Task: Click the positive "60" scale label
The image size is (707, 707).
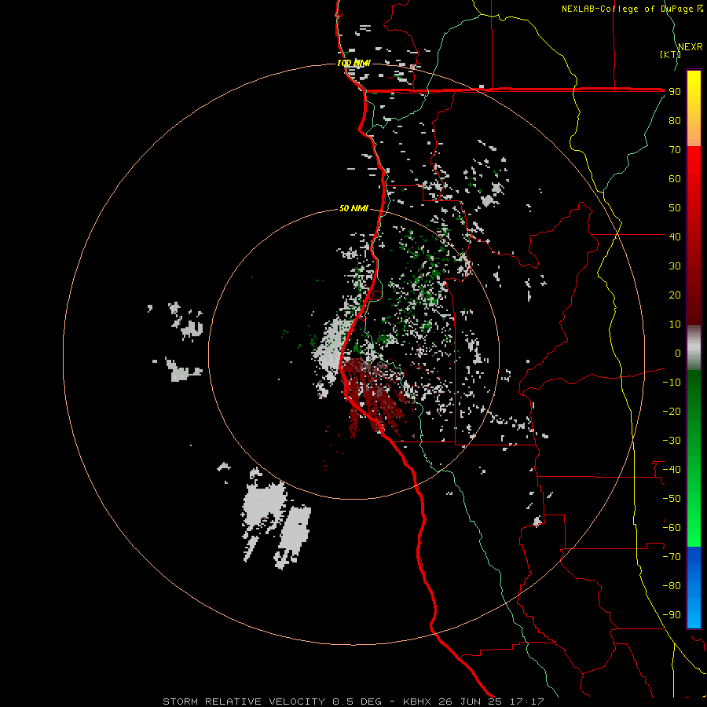Action: pyautogui.click(x=675, y=179)
